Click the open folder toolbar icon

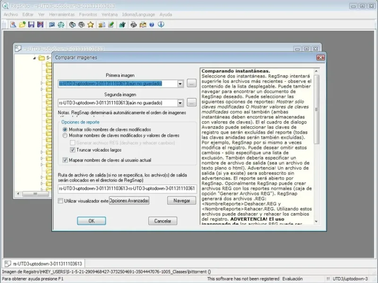(22, 25)
